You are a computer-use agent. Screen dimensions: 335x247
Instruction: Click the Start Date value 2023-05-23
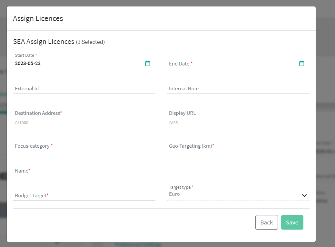tap(28, 64)
